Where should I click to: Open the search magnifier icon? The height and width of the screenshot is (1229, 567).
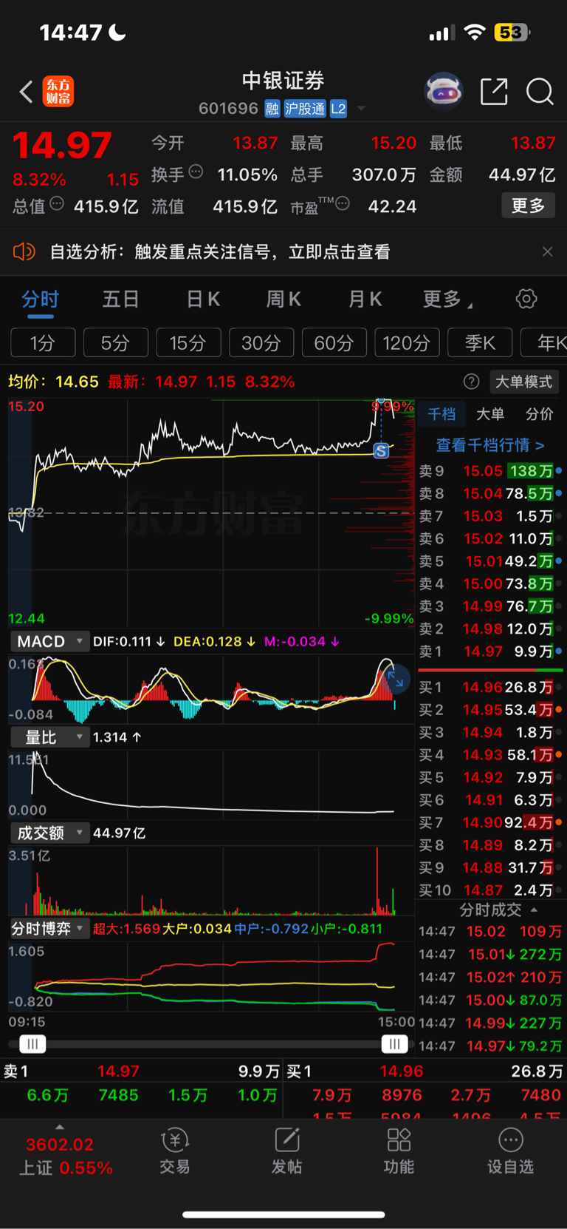click(x=540, y=92)
